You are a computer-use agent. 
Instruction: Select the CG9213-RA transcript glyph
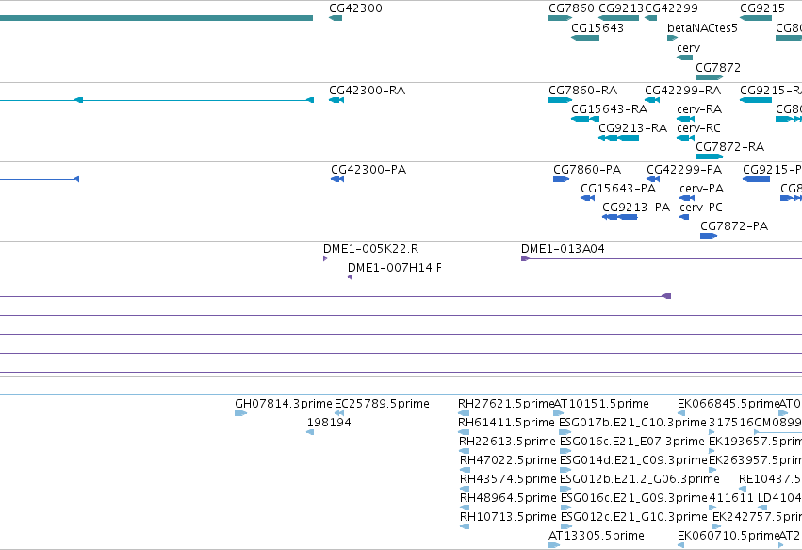(618, 138)
